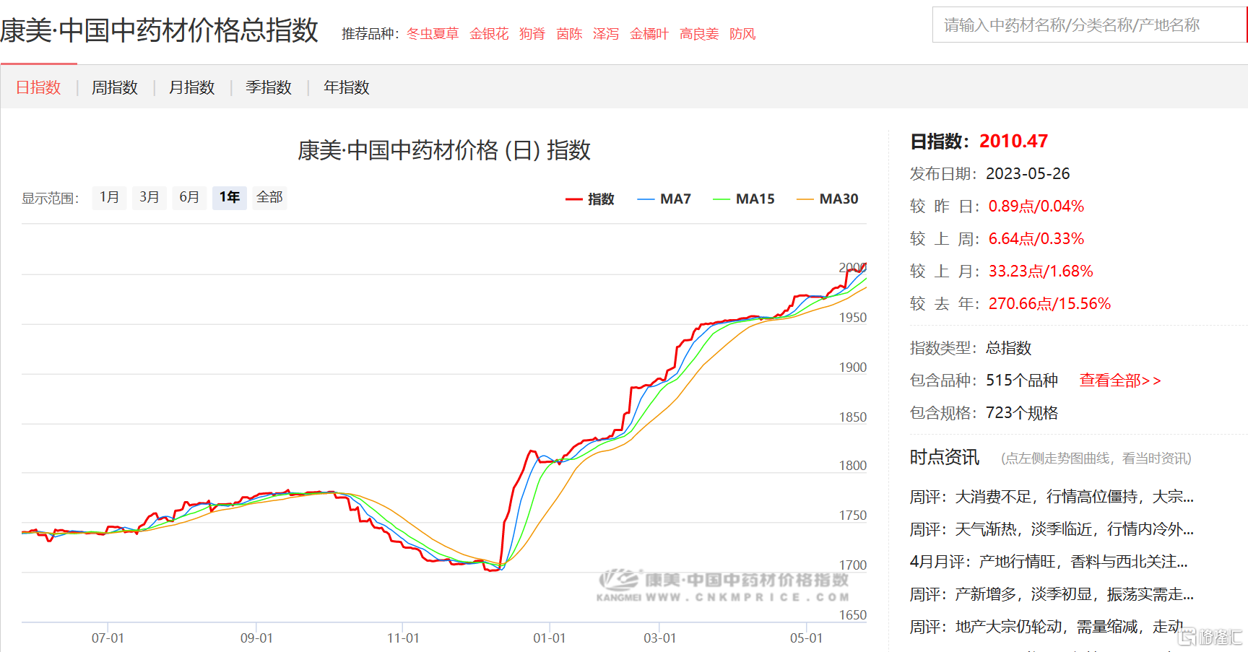Click 较上周 change 6.64点/0.33%

(x=1036, y=239)
